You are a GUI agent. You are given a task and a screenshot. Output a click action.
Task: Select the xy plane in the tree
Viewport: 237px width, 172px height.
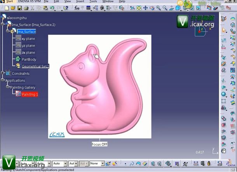click(28, 39)
